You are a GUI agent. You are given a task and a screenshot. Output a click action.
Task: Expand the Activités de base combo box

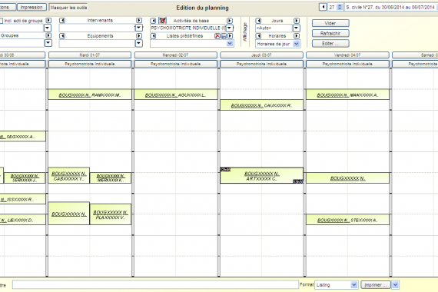tap(229, 28)
